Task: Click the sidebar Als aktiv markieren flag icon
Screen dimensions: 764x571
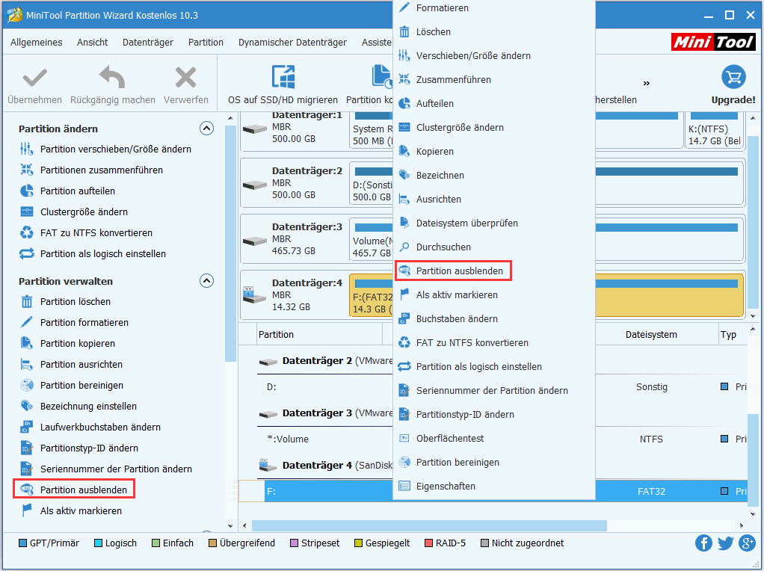Action: coord(27,510)
